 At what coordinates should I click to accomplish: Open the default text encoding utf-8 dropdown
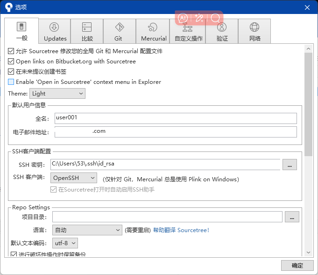tap(65, 243)
